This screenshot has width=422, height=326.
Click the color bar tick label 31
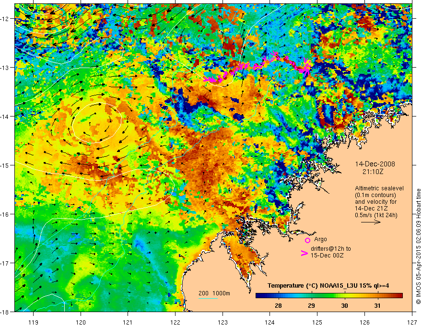point(377,306)
